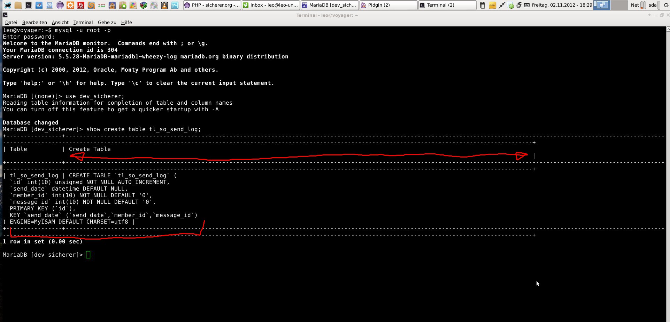Screen dimensions: 670x322
Task: Switch to the Inbox mail window
Action: pos(271,5)
